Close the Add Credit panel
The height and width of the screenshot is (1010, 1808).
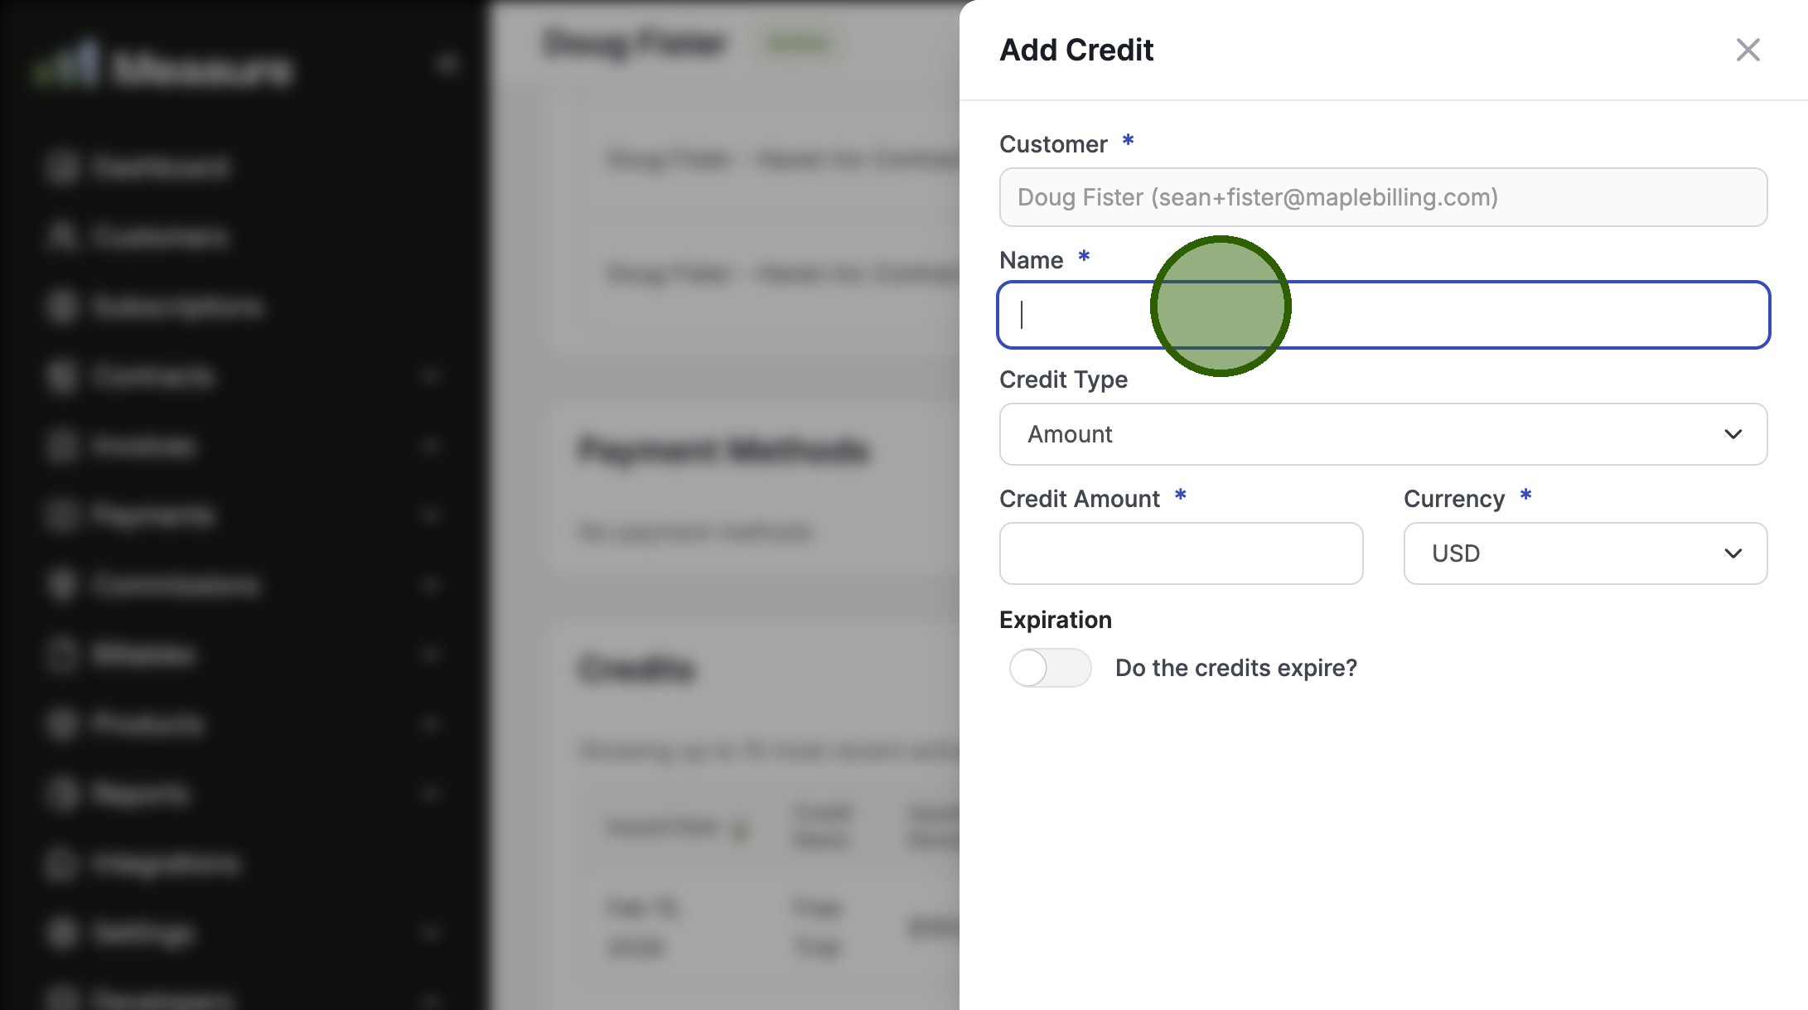click(1748, 51)
